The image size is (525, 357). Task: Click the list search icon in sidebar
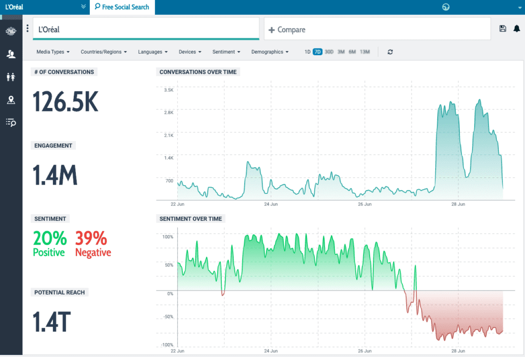[x=11, y=122]
